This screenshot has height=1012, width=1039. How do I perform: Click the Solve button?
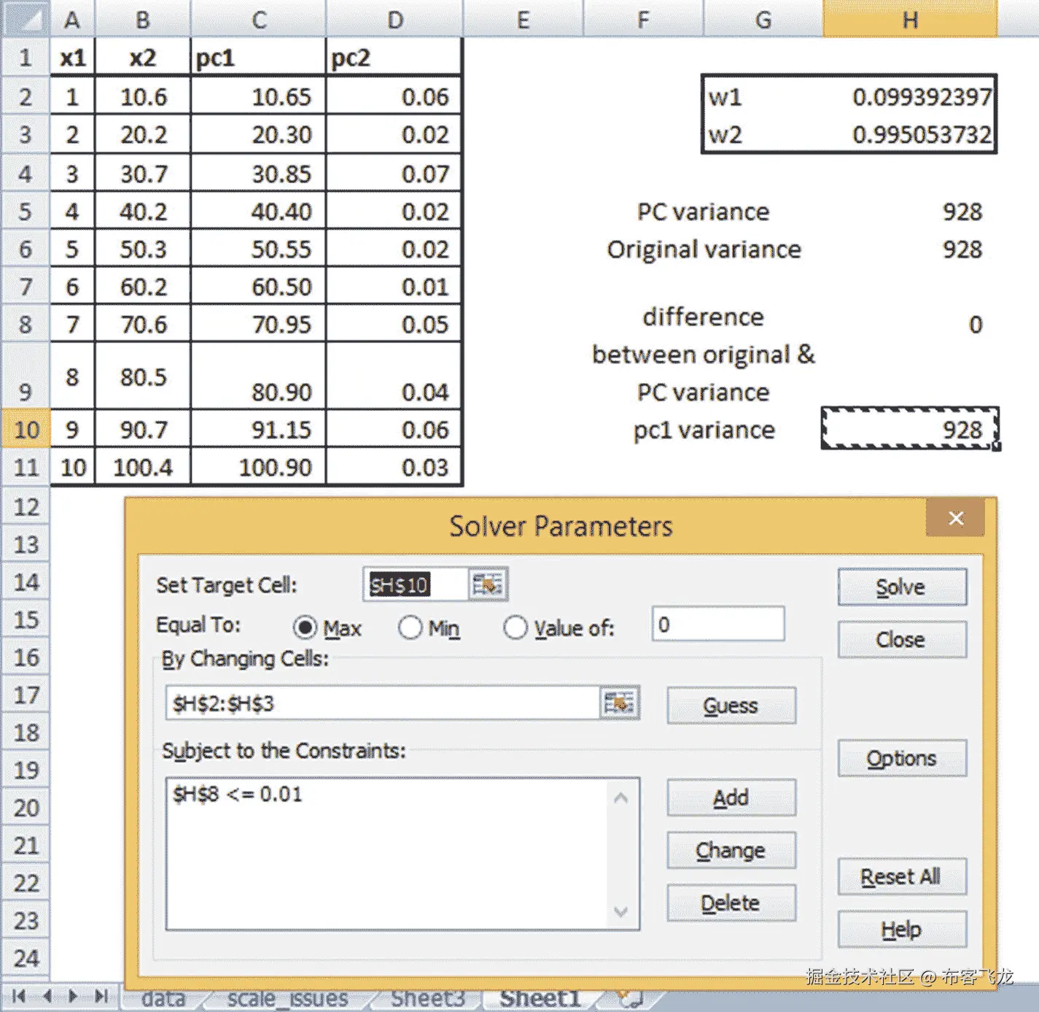point(902,586)
